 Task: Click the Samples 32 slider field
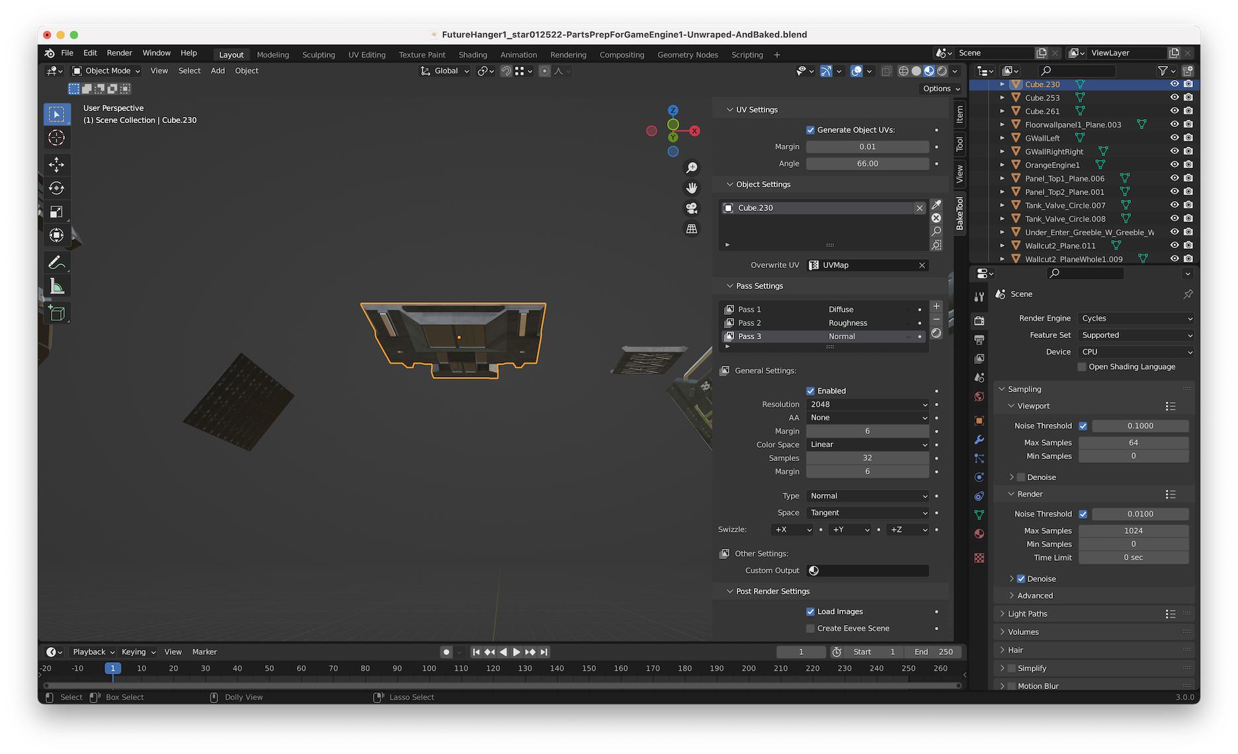pyautogui.click(x=868, y=458)
